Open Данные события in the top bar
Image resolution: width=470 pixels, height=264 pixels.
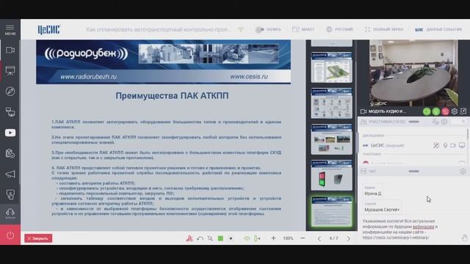coord(438,29)
